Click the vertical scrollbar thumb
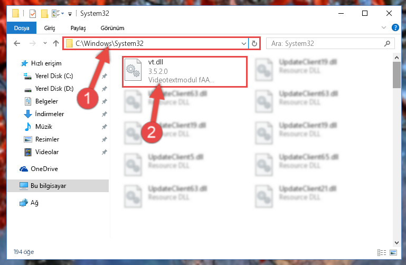 pyautogui.click(x=396, y=75)
